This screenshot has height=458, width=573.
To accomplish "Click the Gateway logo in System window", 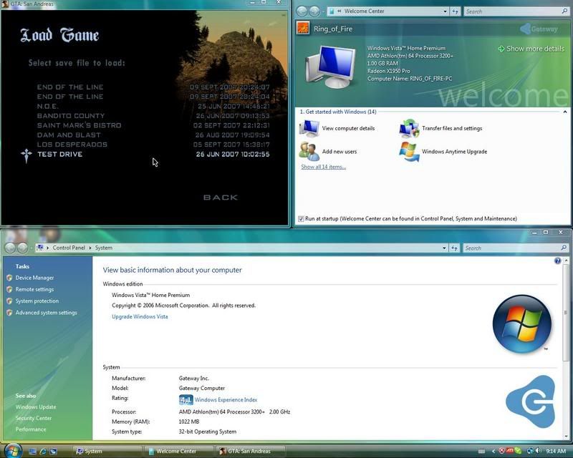I will tap(531, 401).
